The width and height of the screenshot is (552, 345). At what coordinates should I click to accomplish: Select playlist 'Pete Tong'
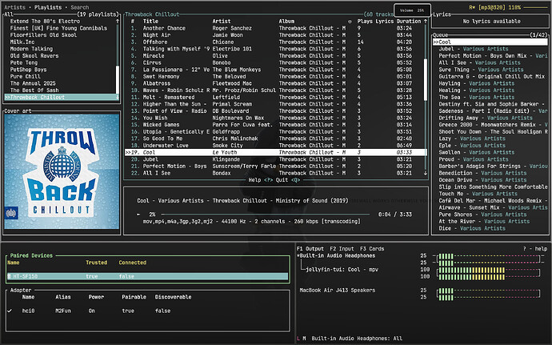(x=23, y=62)
